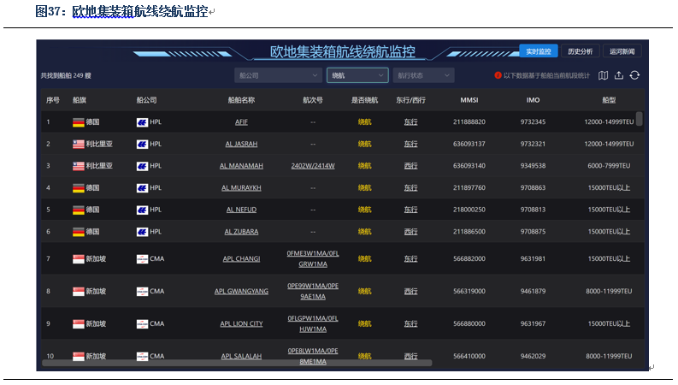678x385 pixels.
Task: Expand the 绕航 filter dropdown
Action: click(x=357, y=75)
